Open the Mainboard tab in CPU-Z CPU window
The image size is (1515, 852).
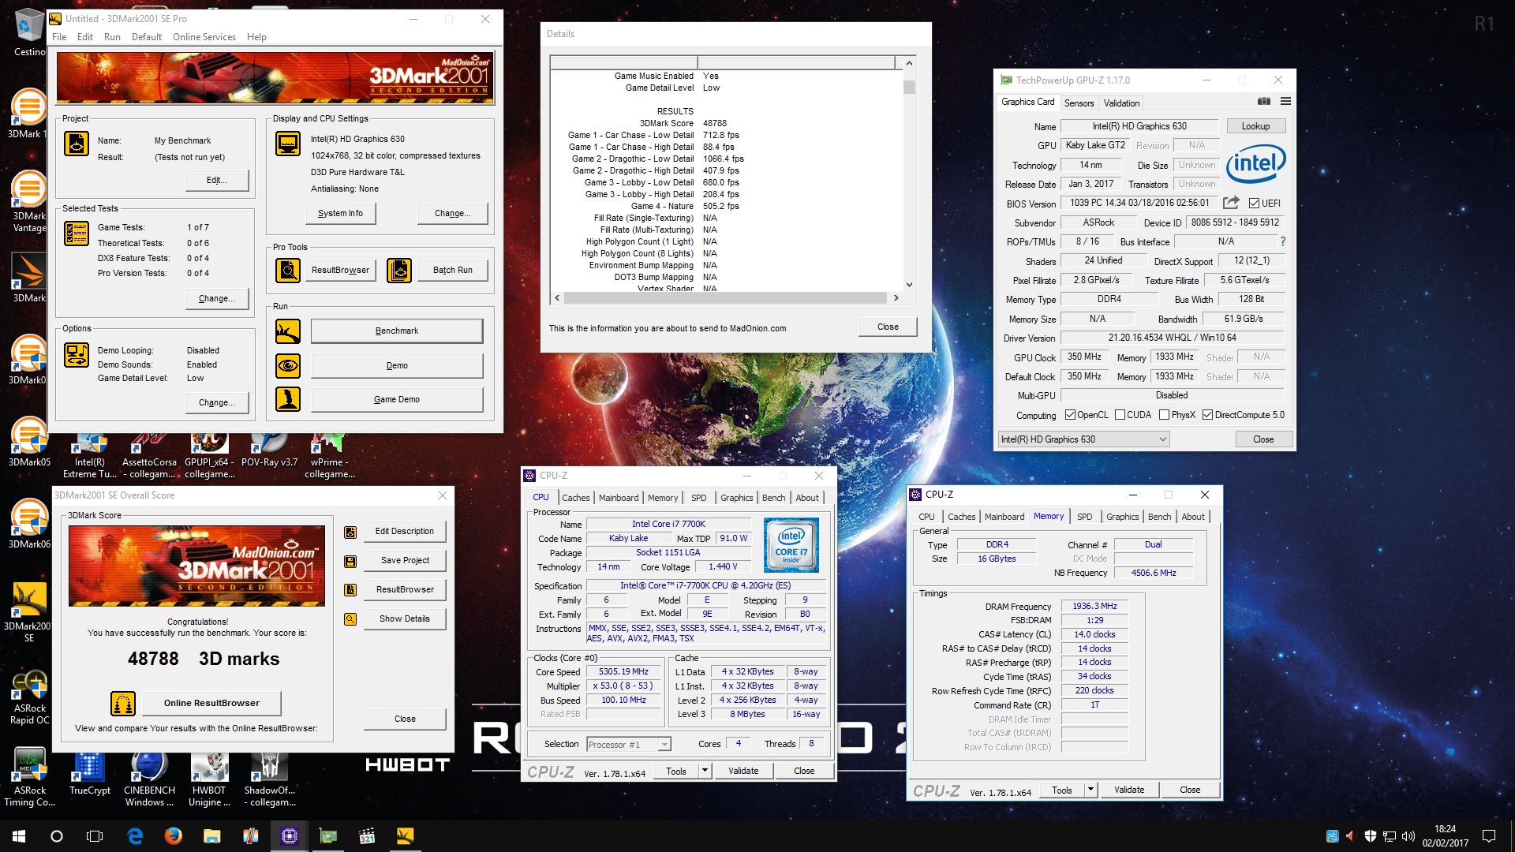(x=619, y=498)
